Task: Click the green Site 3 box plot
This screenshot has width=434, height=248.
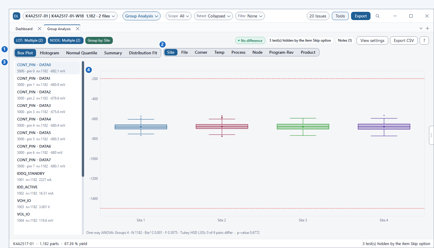Action: tap(303, 127)
